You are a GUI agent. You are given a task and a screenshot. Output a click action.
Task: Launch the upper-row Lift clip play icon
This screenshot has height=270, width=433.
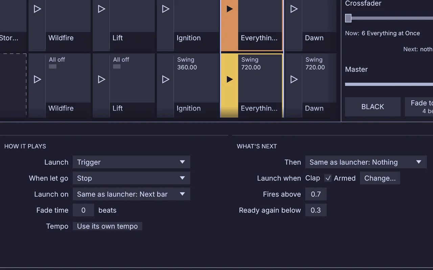[x=101, y=9]
